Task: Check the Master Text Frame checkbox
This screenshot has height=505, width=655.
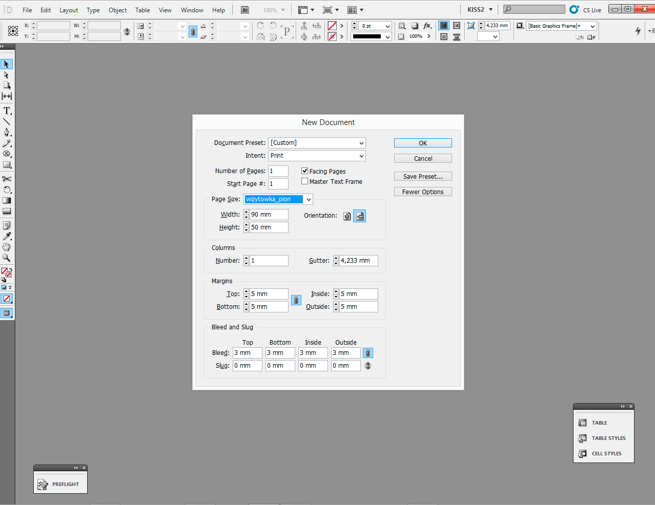Action: (x=305, y=181)
